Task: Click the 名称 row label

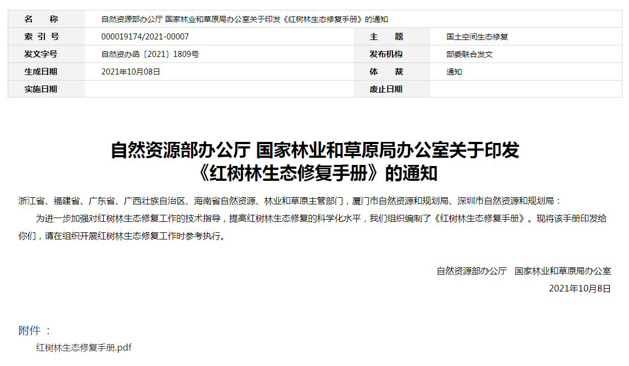Action: (x=41, y=19)
